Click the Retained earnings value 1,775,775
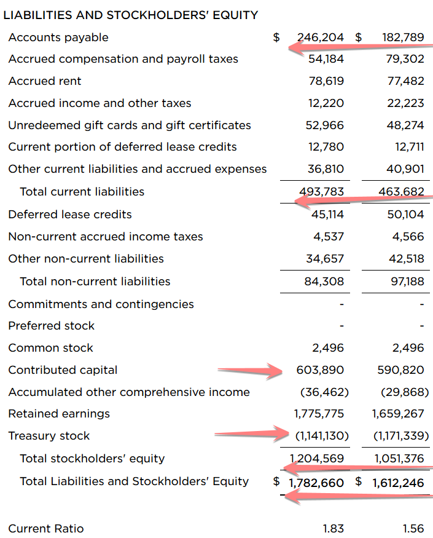 tap(319, 414)
